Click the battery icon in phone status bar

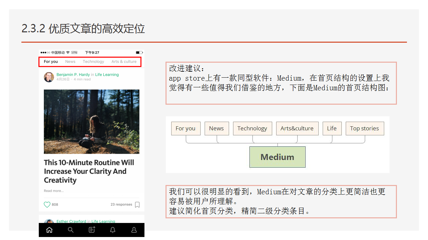139,53
